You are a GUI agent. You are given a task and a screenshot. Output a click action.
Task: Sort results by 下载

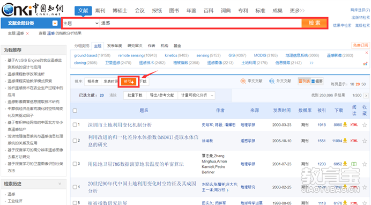(x=143, y=82)
